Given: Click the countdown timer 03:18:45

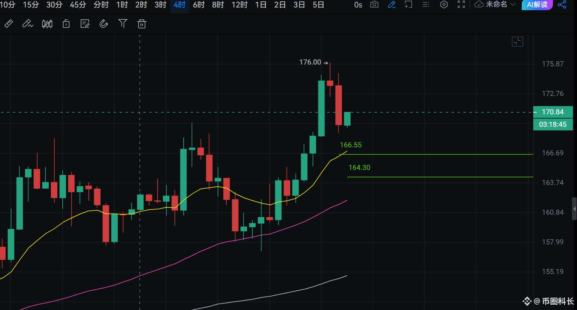Looking at the screenshot, I should tap(553, 124).
